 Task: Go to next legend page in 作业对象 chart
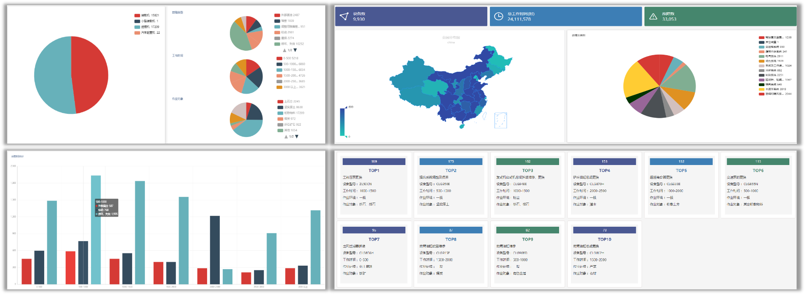297,137
